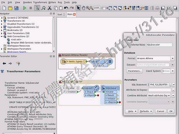Undo the last action with the undo arrow
Screen dimensions: 179x134
pos(66,8)
